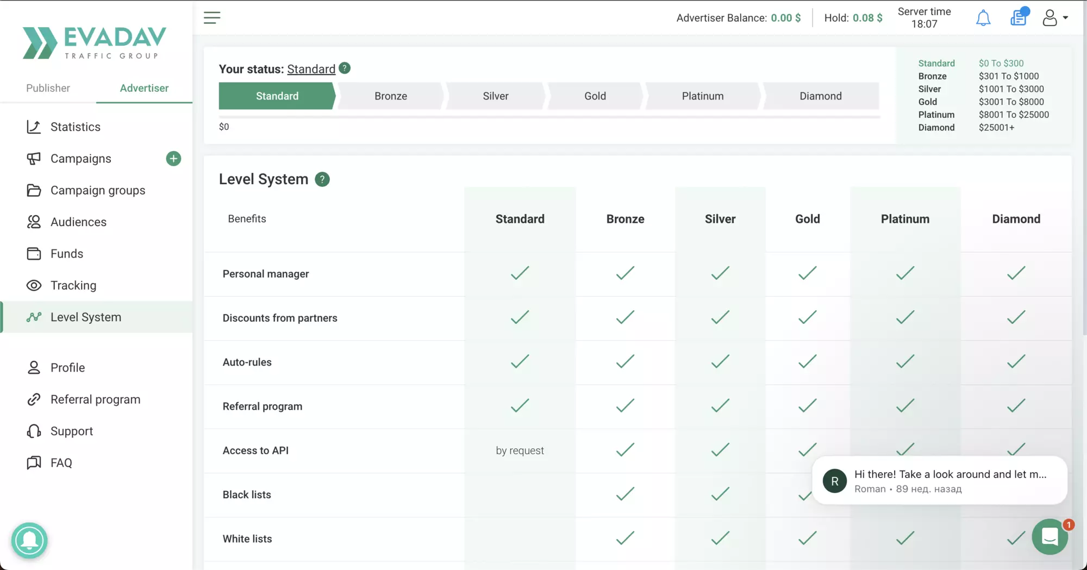The image size is (1087, 570).
Task: Click the Standard status link
Action: point(311,69)
